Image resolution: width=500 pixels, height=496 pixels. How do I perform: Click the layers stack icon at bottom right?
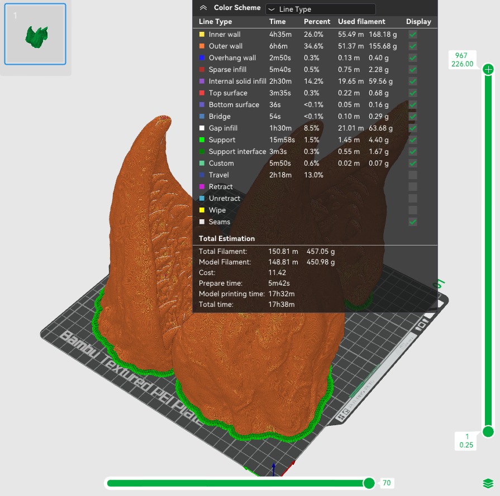click(488, 483)
